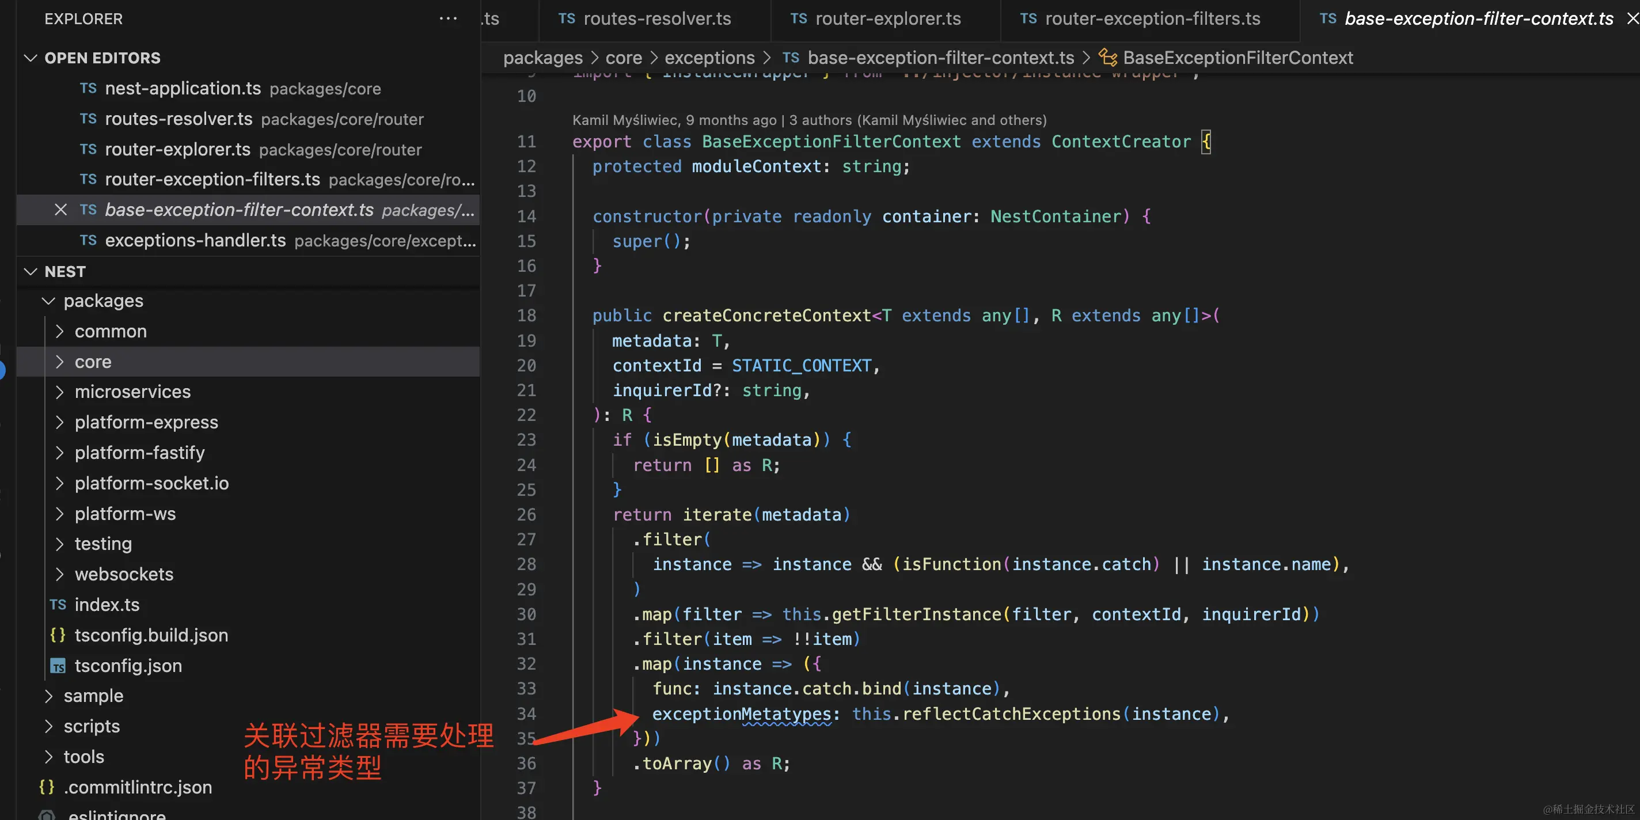Expand the platform-fastify folder
Viewport: 1640px width, 820px height.
[x=59, y=453]
